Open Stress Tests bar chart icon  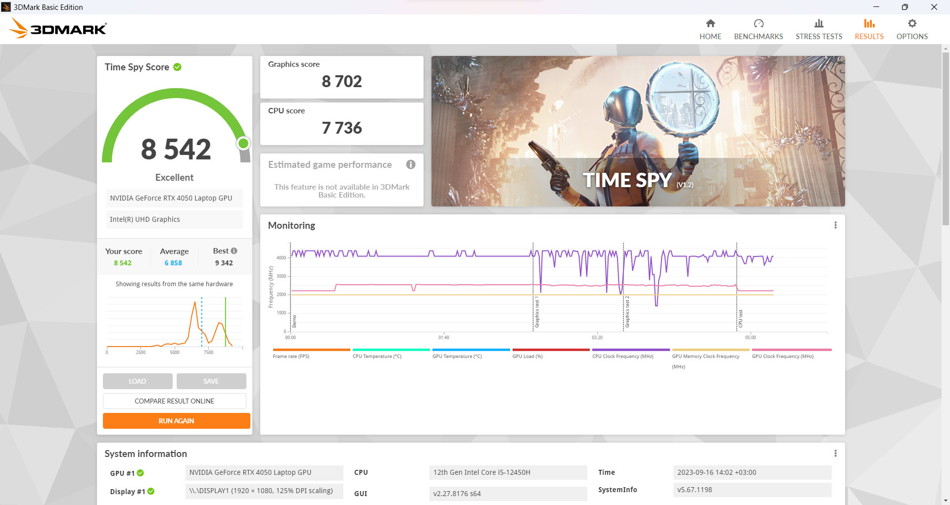[819, 23]
